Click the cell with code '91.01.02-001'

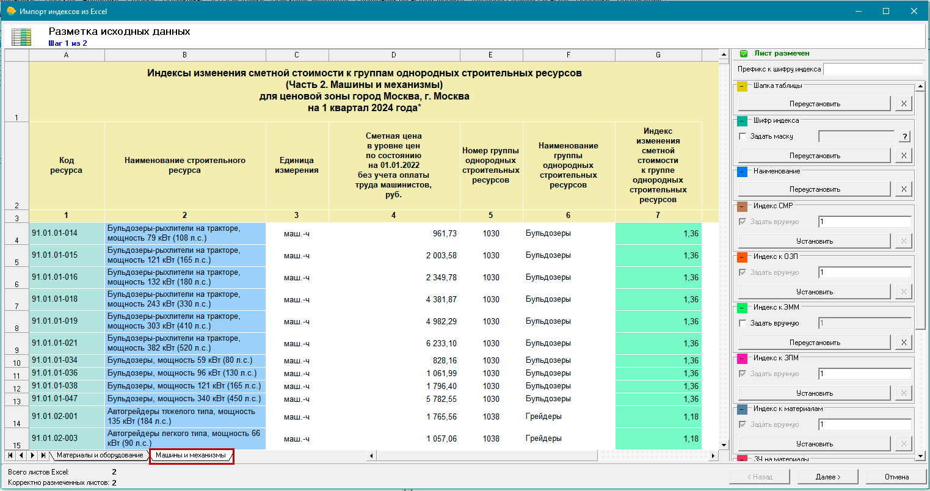pyautogui.click(x=67, y=417)
